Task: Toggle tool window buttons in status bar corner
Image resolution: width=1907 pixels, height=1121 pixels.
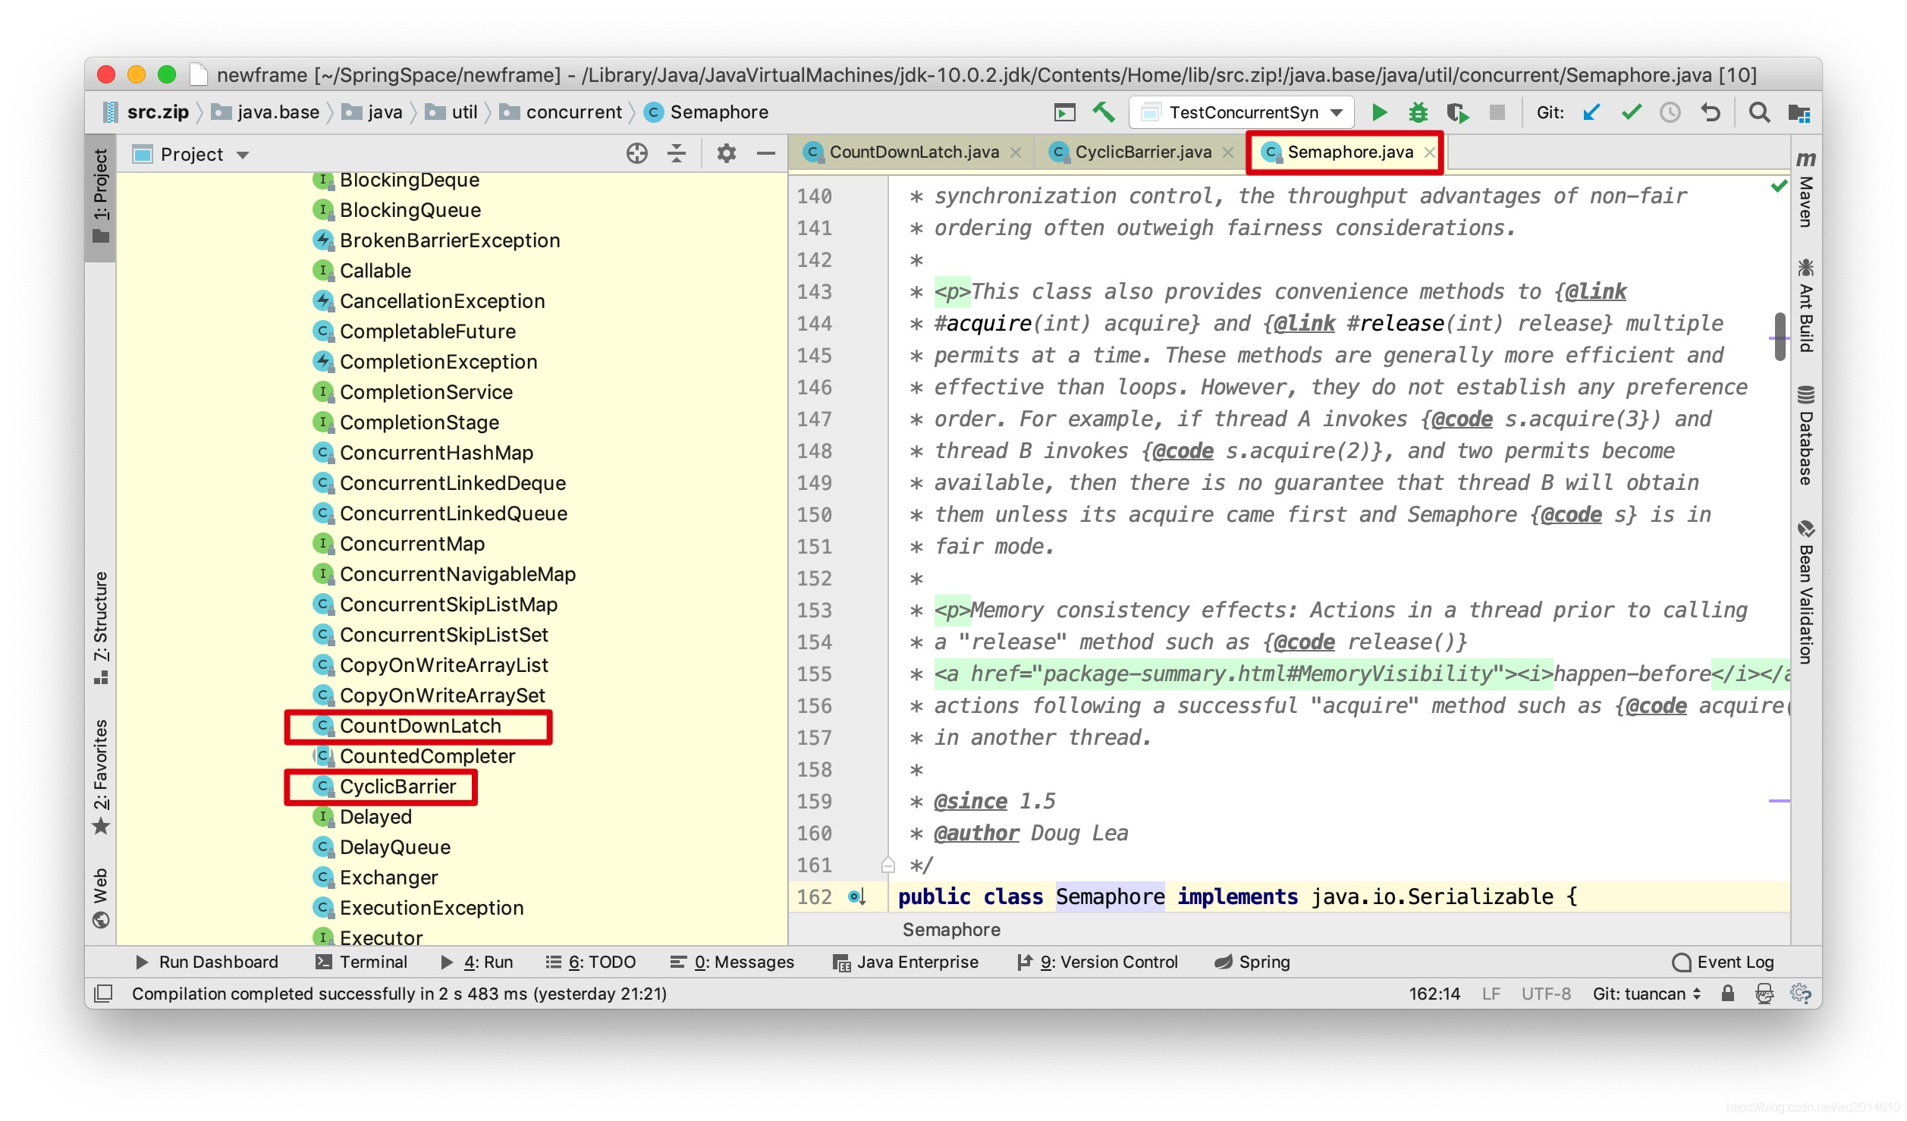Action: [x=103, y=994]
